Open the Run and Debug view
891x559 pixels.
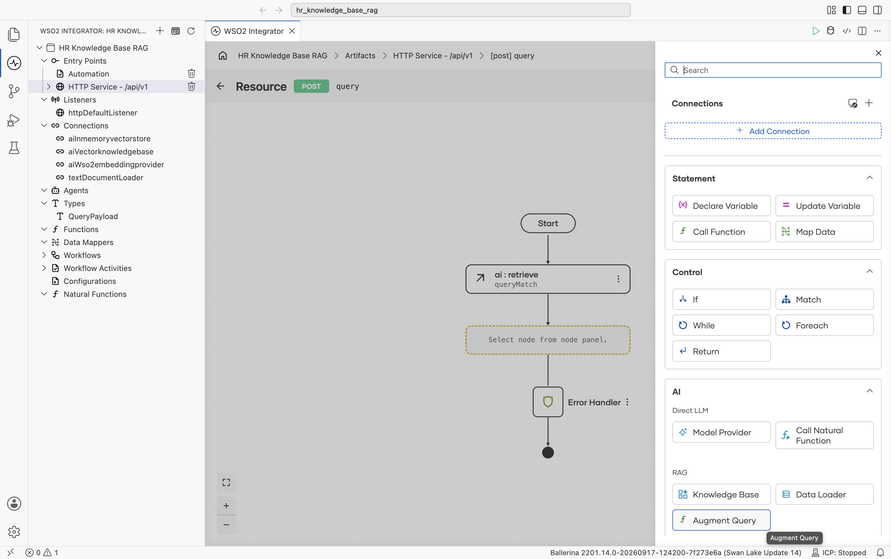coord(14,120)
